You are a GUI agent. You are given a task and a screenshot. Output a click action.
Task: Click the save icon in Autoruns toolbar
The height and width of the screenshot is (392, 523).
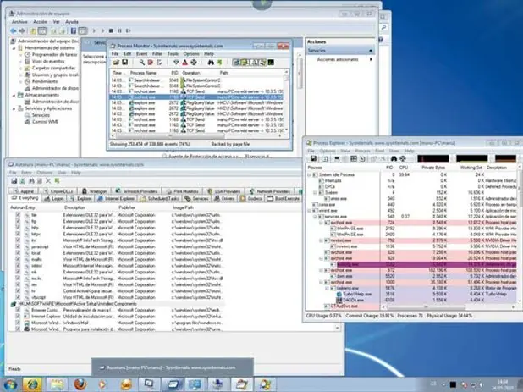(14, 181)
